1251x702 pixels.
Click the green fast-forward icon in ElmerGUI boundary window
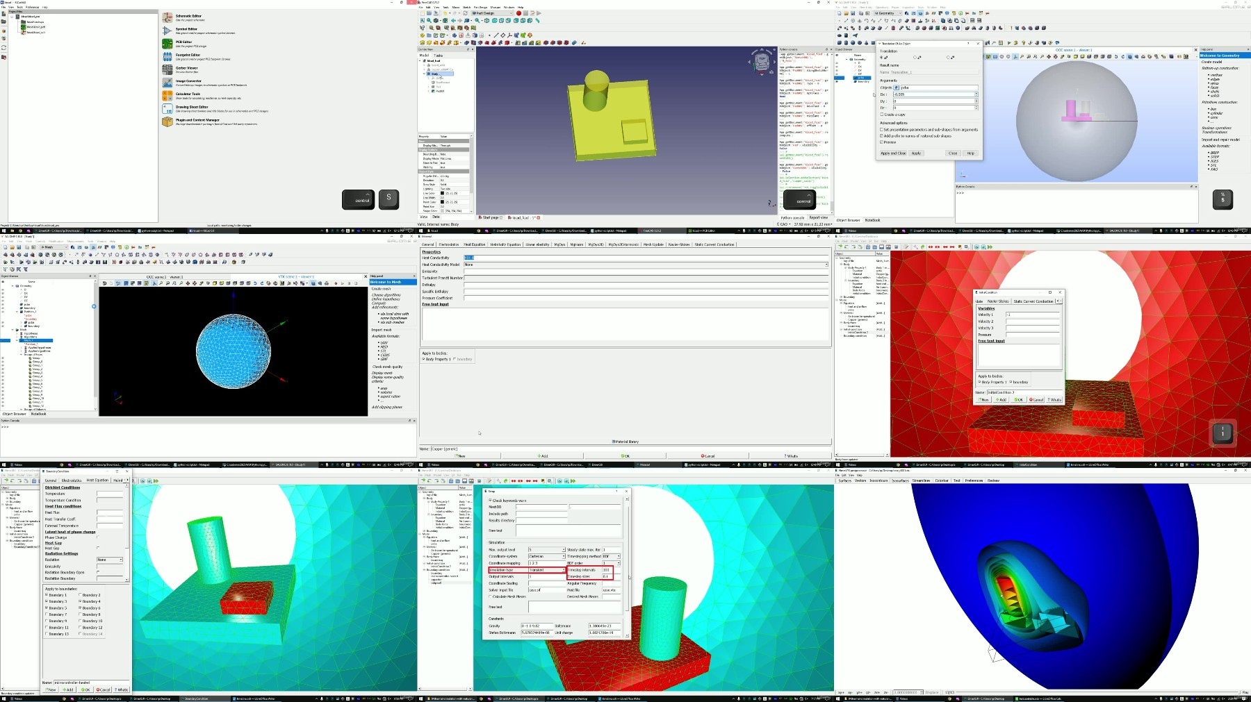click(156, 480)
